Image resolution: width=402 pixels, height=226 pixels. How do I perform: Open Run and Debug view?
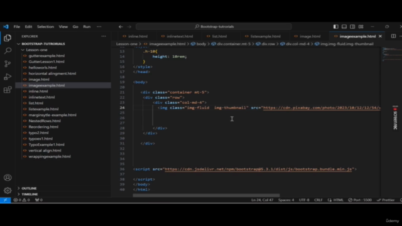click(8, 77)
